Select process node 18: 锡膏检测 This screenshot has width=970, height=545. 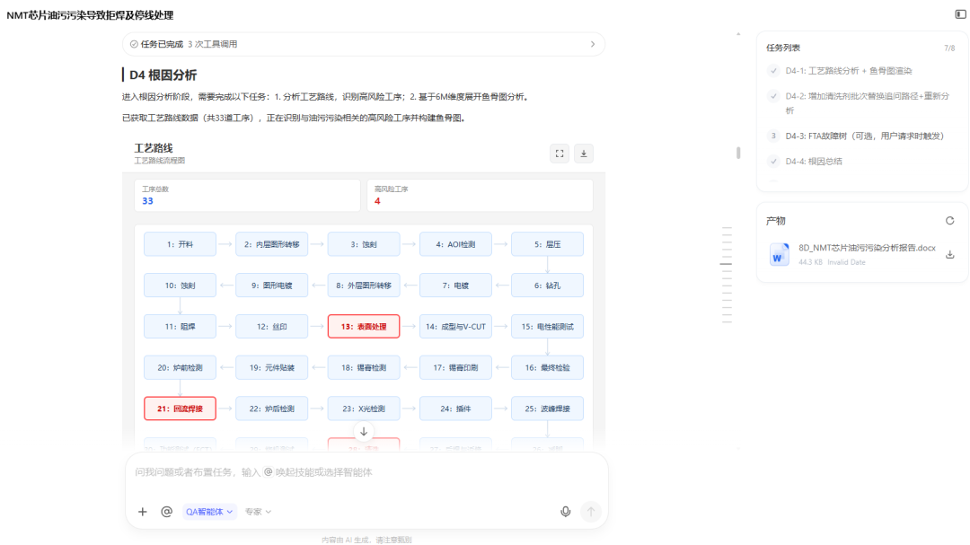click(x=364, y=367)
